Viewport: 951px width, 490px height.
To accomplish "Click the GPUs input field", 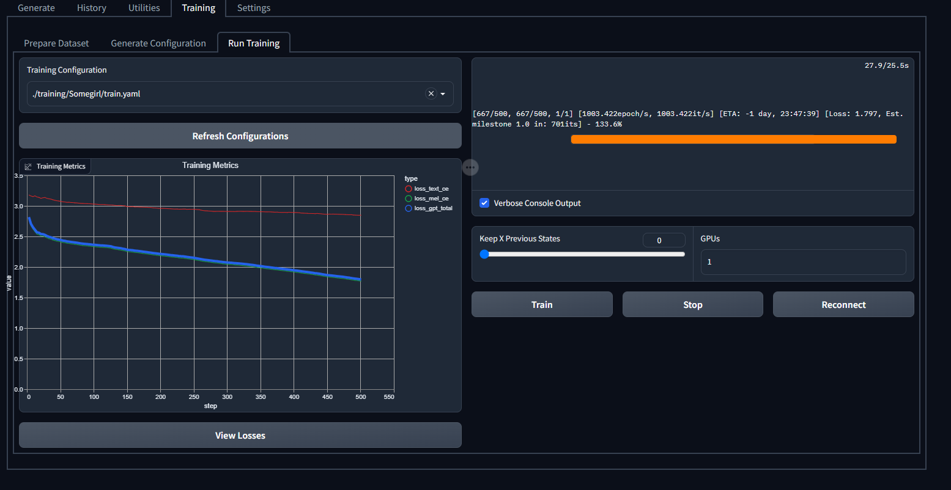I will pos(804,261).
